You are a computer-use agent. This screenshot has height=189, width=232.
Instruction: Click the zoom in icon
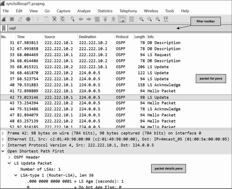[141, 19]
